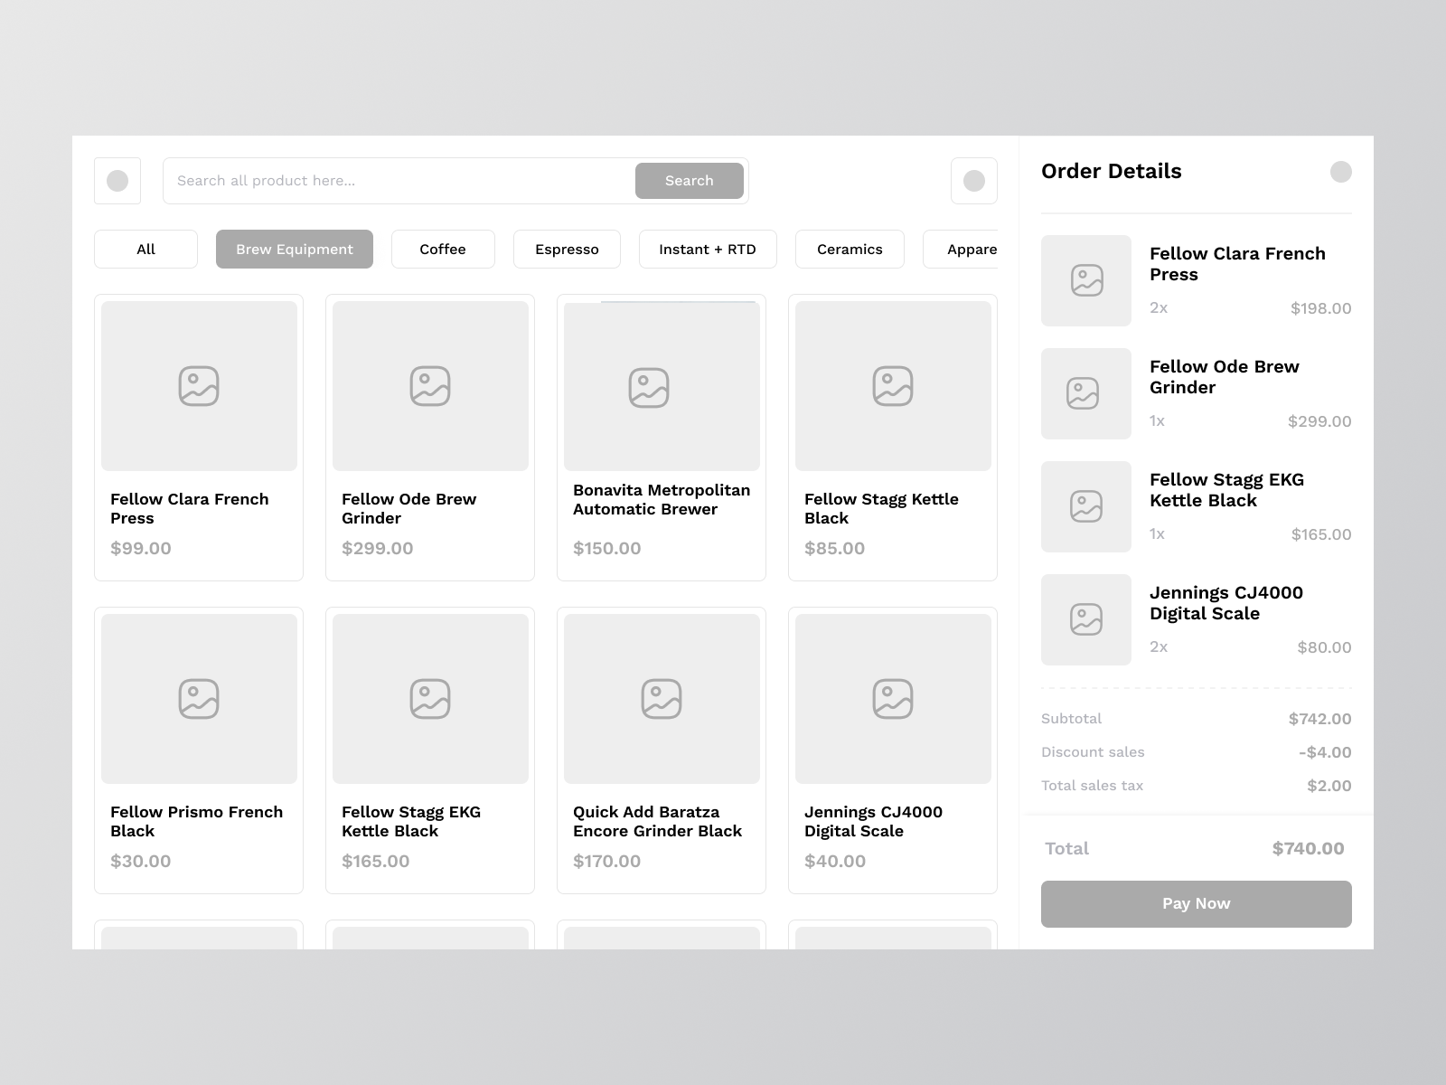Click the Discount sales line in Order Details
The width and height of the screenshot is (1446, 1085).
click(1093, 751)
